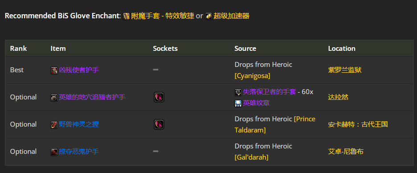Open the 超级加速器 link
The width and height of the screenshot is (417, 173).
pyautogui.click(x=231, y=16)
